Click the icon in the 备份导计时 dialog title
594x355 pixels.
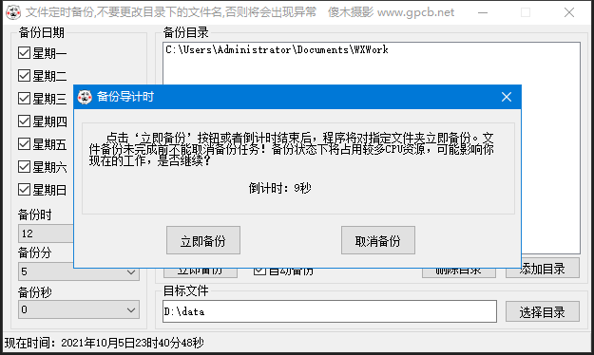pyautogui.click(x=85, y=97)
